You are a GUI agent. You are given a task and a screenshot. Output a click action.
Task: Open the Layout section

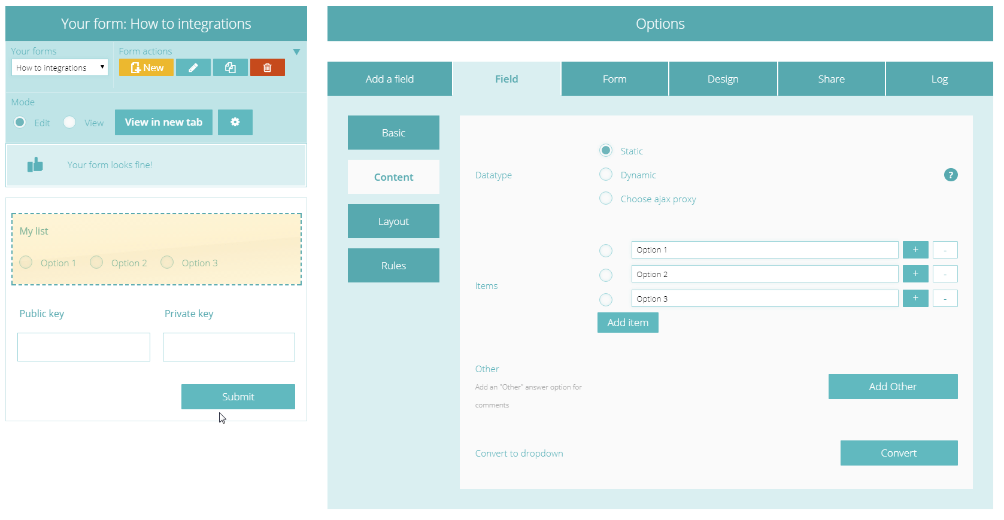[393, 221]
